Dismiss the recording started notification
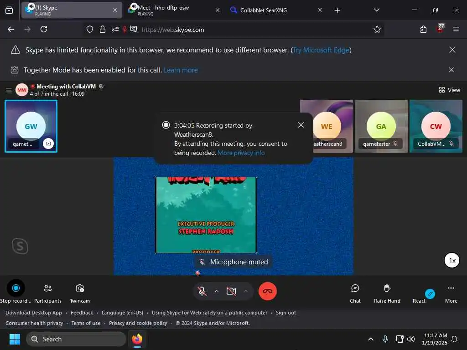Screen dimensions: 467x350 coord(301,125)
